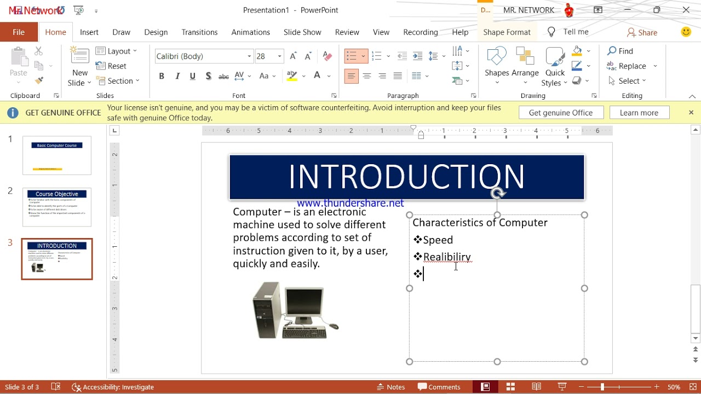Select slide 1 thumbnail Basic Computer Course

point(57,155)
